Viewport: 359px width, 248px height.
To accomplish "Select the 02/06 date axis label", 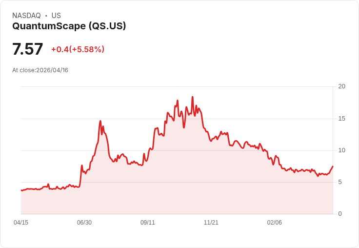I will 275,222.
